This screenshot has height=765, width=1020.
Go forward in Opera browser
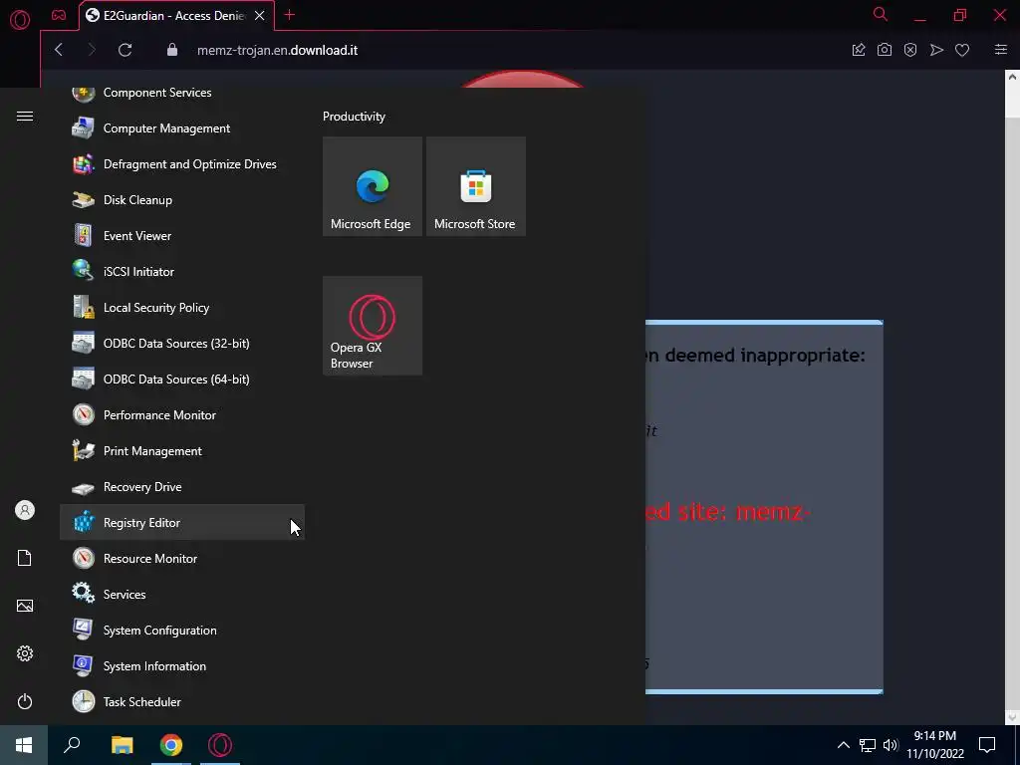tap(92, 50)
